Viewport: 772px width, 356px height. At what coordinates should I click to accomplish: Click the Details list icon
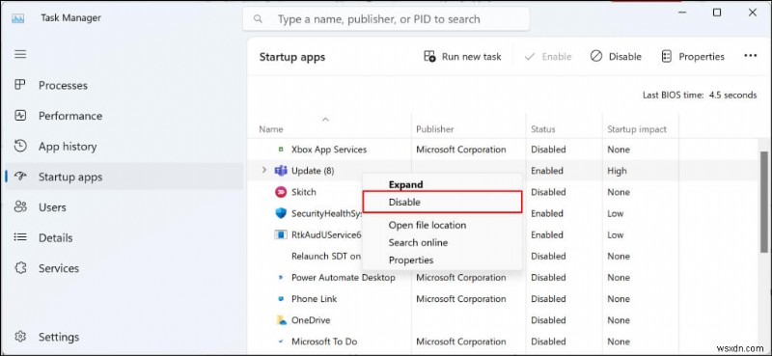point(20,238)
